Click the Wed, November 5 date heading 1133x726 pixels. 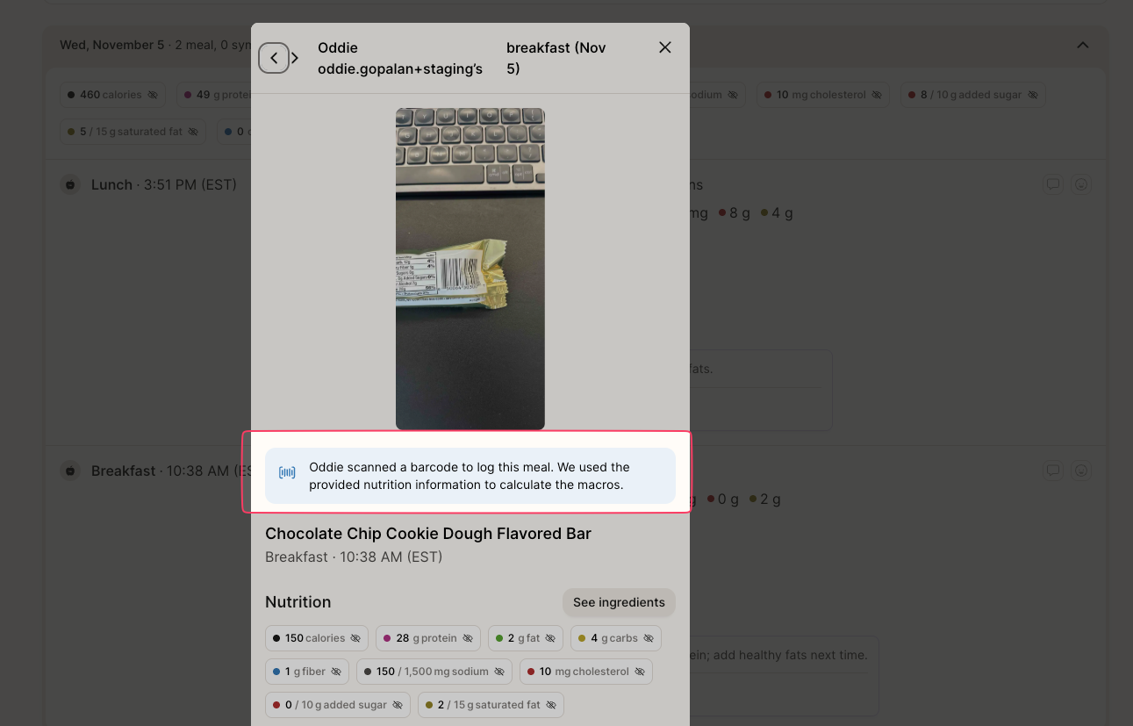point(112,45)
